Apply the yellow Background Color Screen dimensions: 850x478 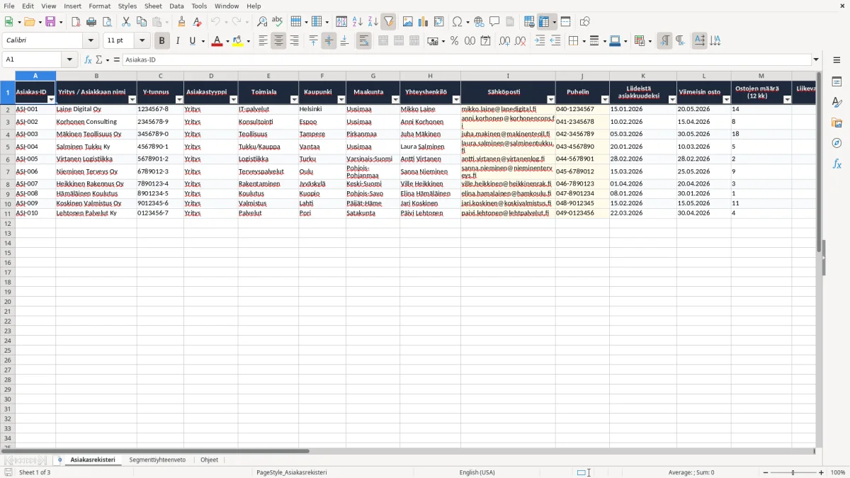pos(238,41)
